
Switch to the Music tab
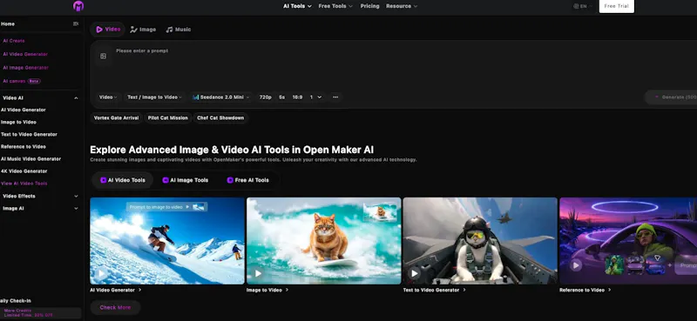click(179, 30)
